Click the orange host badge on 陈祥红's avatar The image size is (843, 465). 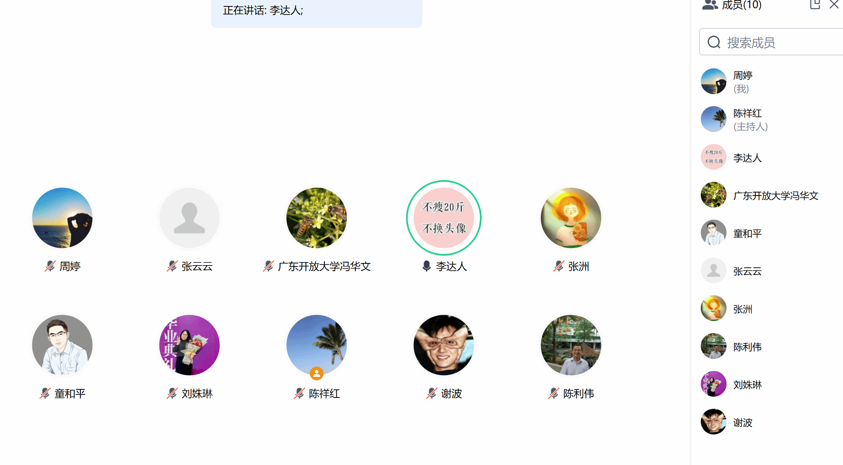click(317, 373)
